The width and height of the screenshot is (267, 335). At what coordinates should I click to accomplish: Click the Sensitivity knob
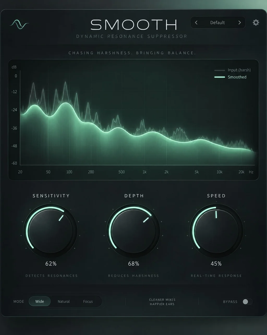point(50,231)
